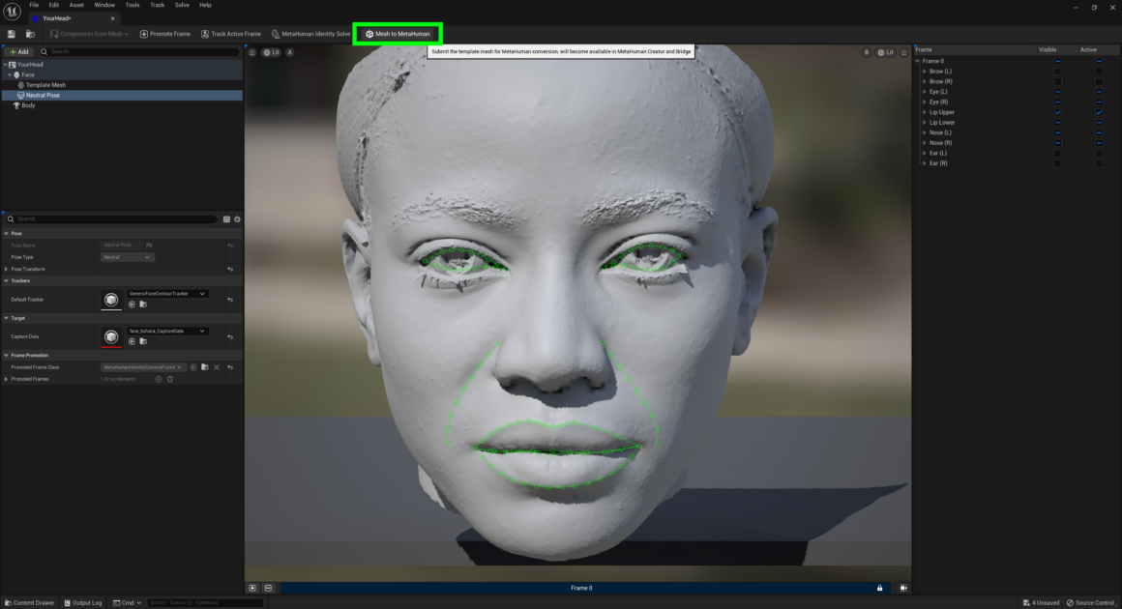
Task: Switch to the B view in the viewport
Action: 866,52
